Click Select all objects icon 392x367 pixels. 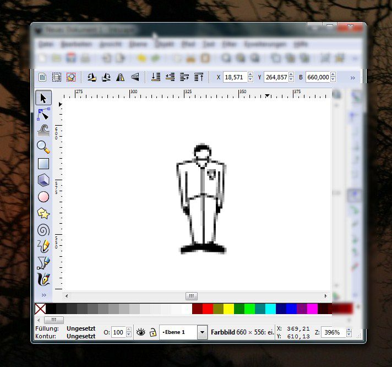[42, 77]
